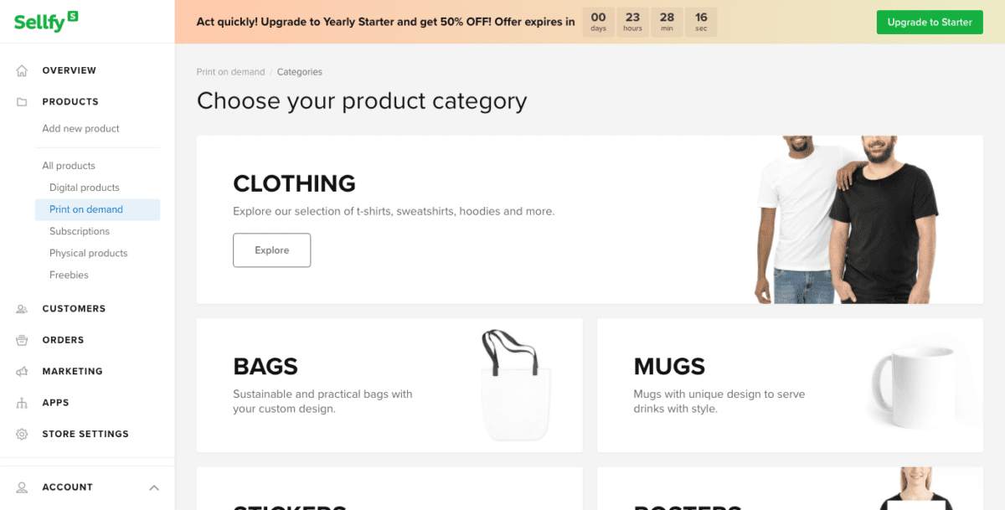Click the Orders basket icon
This screenshot has height=510, width=1005.
22,340
